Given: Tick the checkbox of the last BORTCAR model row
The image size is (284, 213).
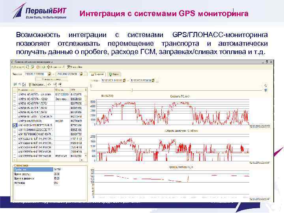Looking at the screenshot, I should click(x=15, y=156).
